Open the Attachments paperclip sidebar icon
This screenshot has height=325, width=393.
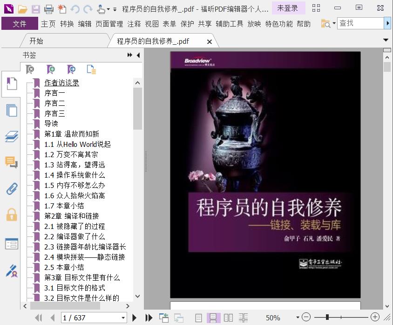tap(12, 189)
